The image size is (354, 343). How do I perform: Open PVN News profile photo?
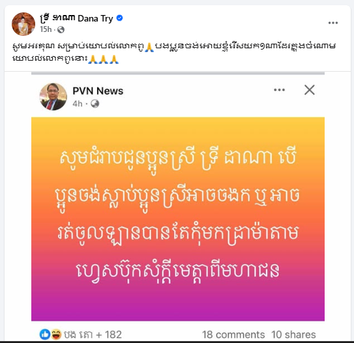tap(53, 97)
